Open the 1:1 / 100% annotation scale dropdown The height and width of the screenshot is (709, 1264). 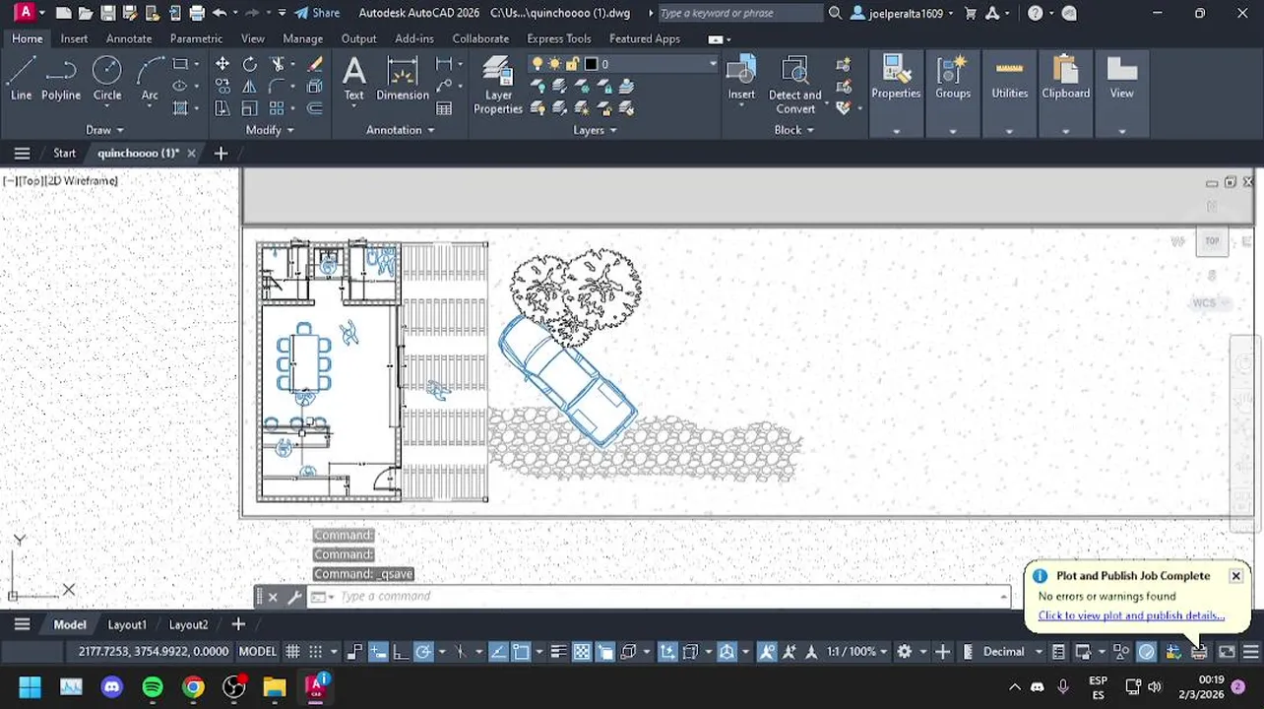click(x=858, y=652)
